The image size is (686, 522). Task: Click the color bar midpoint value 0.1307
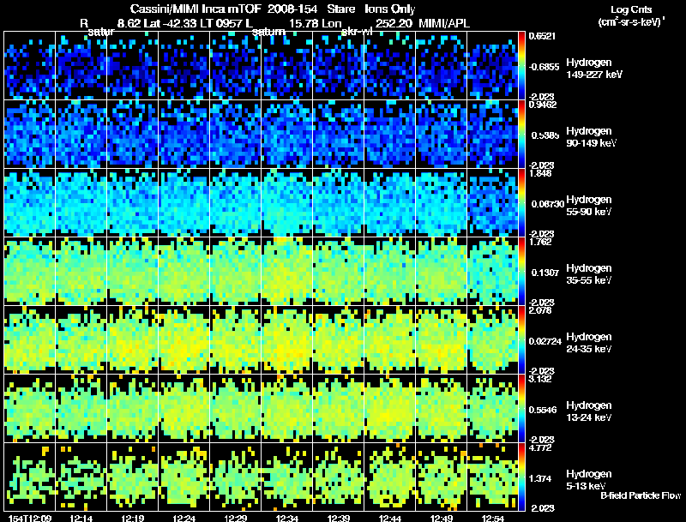pyautogui.click(x=544, y=273)
